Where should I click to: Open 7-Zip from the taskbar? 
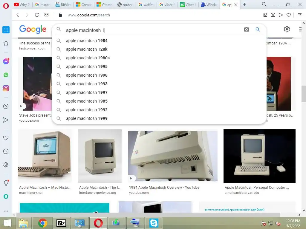point(61,223)
